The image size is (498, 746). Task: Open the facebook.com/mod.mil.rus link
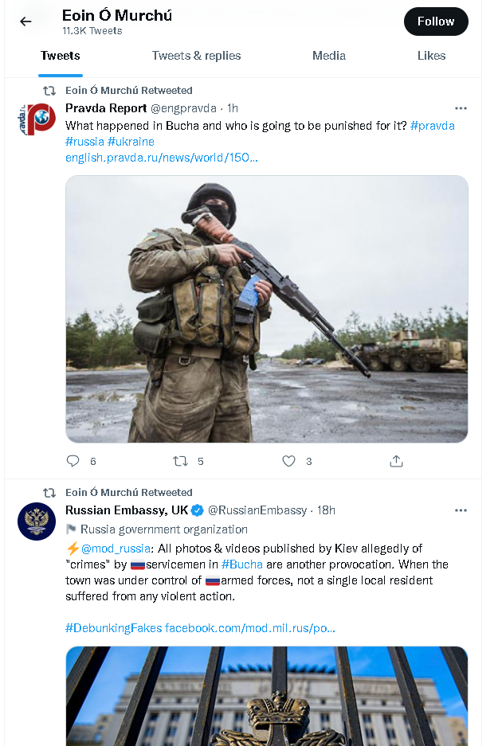pyautogui.click(x=249, y=628)
